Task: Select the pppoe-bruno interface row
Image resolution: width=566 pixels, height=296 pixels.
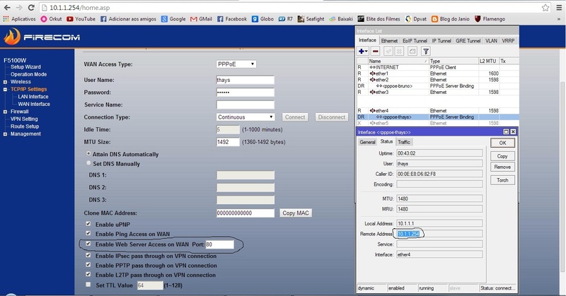Action: pyautogui.click(x=437, y=85)
